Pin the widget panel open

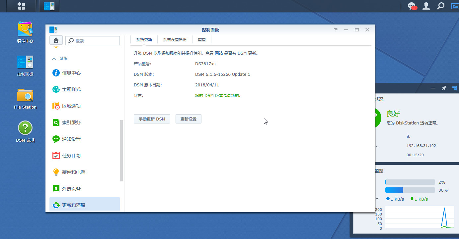tap(444, 88)
